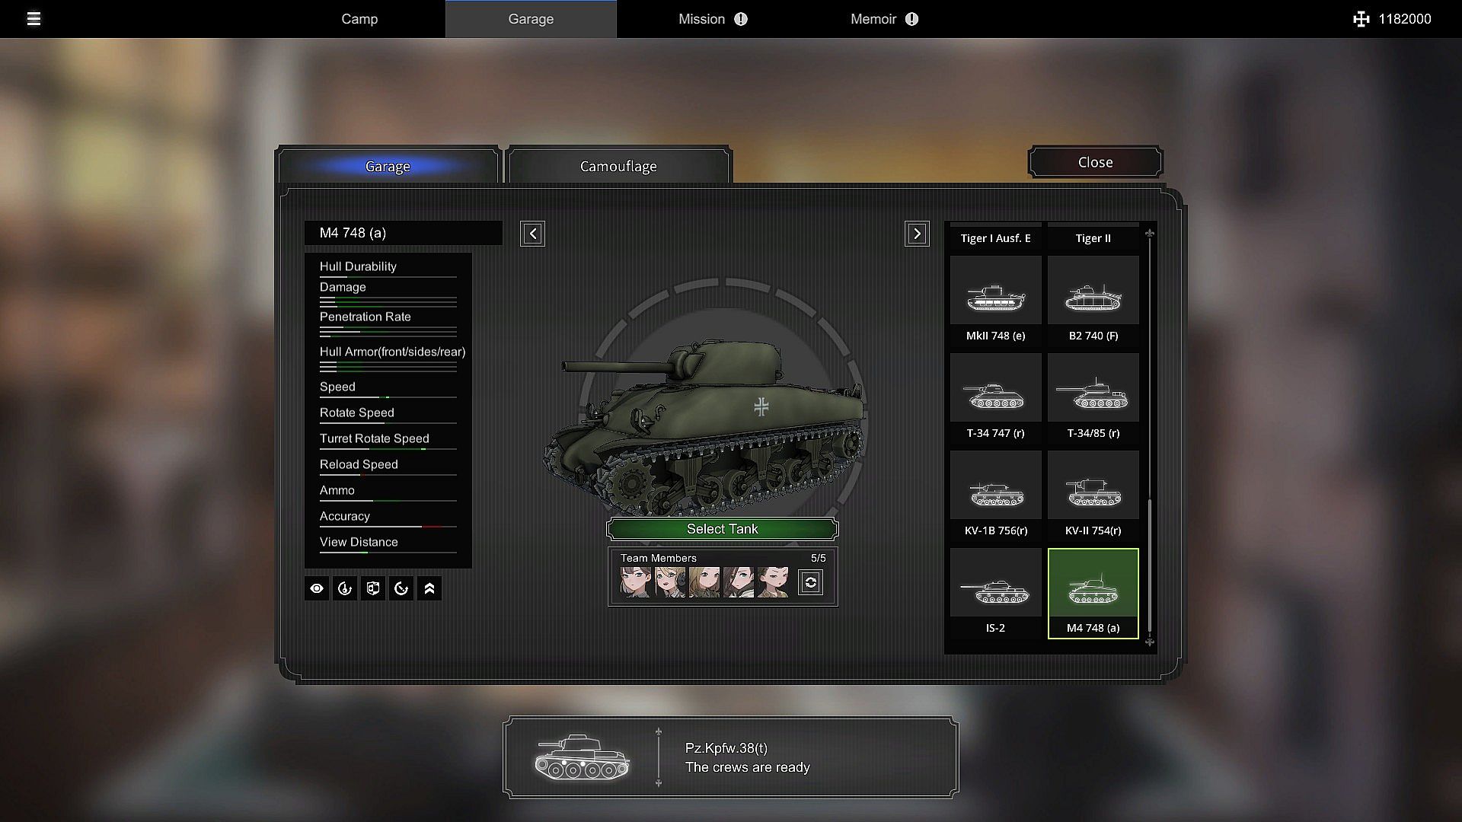Select the T-34/85 (r) tank
Screen dimensions: 1462x822
pyautogui.click(x=1093, y=398)
